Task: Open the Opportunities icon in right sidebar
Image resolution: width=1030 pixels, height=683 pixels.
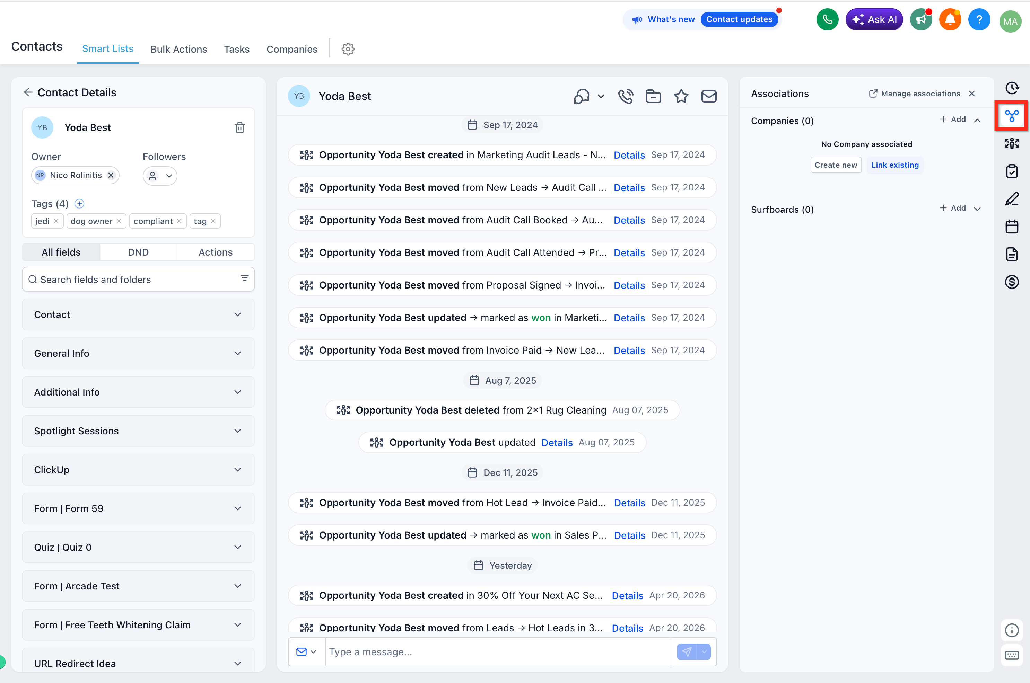Action: pos(1011,143)
